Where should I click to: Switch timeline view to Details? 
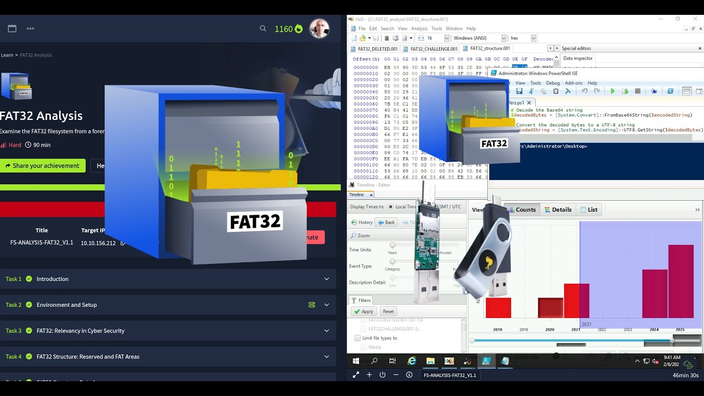(x=558, y=210)
